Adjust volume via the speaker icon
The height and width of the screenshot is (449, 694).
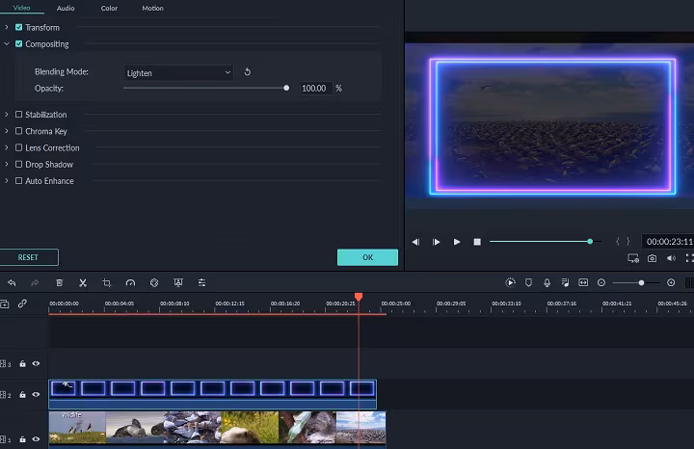pyautogui.click(x=671, y=258)
